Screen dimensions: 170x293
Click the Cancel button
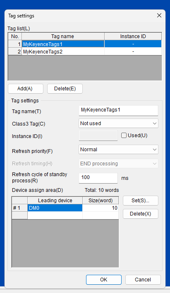click(x=143, y=280)
